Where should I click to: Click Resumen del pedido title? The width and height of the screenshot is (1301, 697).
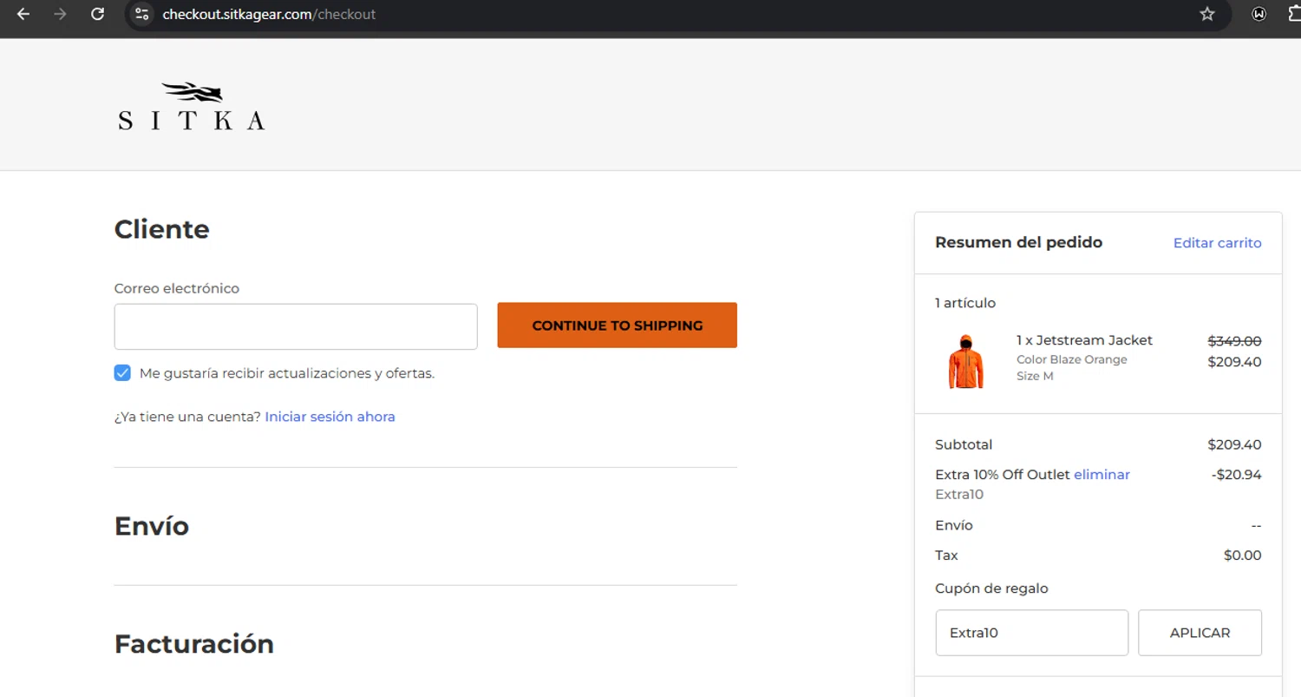[x=1018, y=242]
